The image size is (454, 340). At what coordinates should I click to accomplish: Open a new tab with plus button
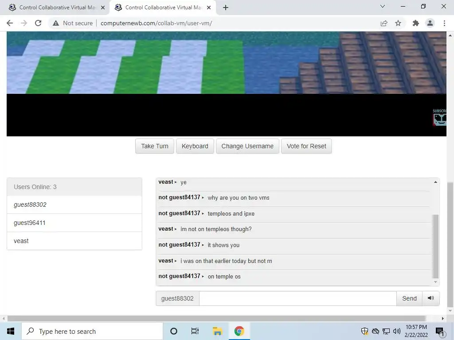pyautogui.click(x=226, y=8)
